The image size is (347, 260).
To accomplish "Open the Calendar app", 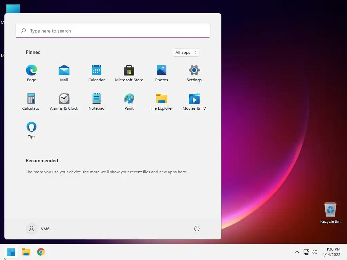I will coord(97,73).
